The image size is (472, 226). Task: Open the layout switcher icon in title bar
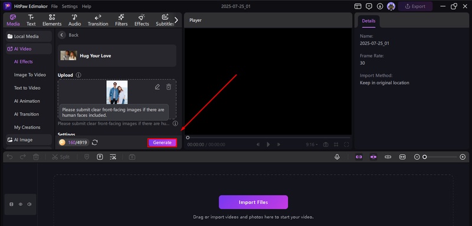pyautogui.click(x=358, y=6)
